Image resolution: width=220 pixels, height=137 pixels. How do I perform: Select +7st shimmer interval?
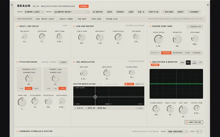[21, 88]
